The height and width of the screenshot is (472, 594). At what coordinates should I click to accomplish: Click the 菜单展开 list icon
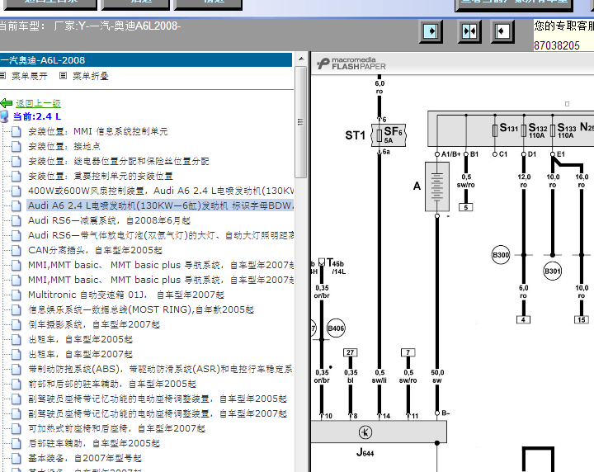tap(3, 76)
